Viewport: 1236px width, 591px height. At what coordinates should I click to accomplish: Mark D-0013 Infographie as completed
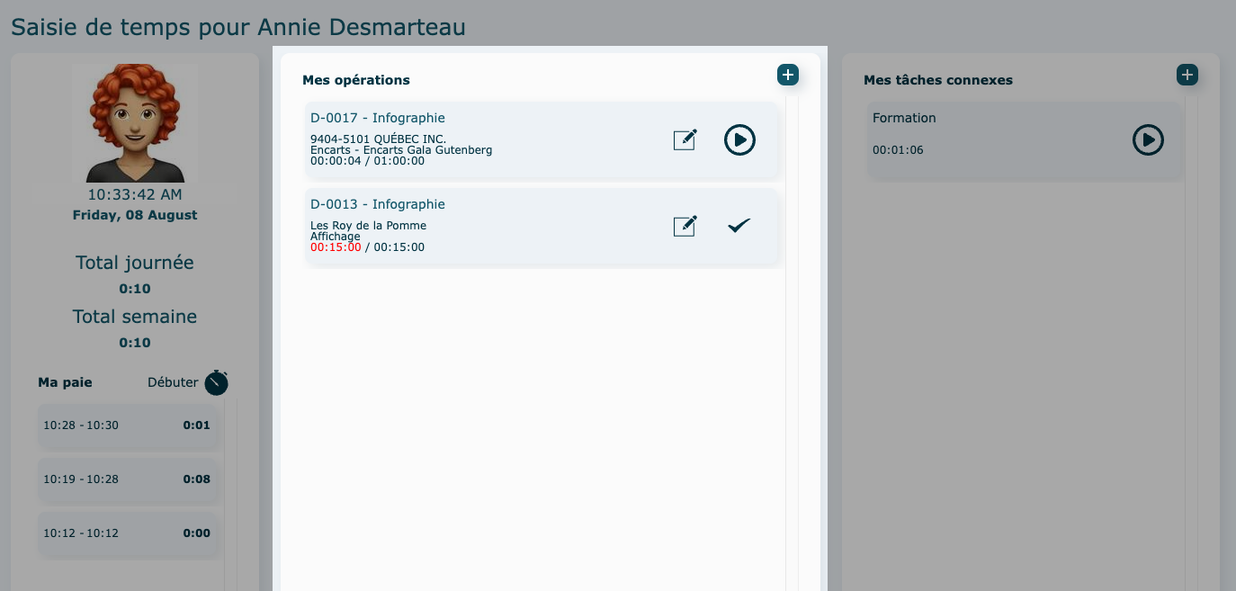739,227
